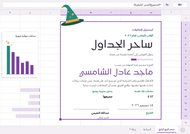Click the signer name عبدالله النعيمي
190x134 pixels.
[x=100, y=113]
